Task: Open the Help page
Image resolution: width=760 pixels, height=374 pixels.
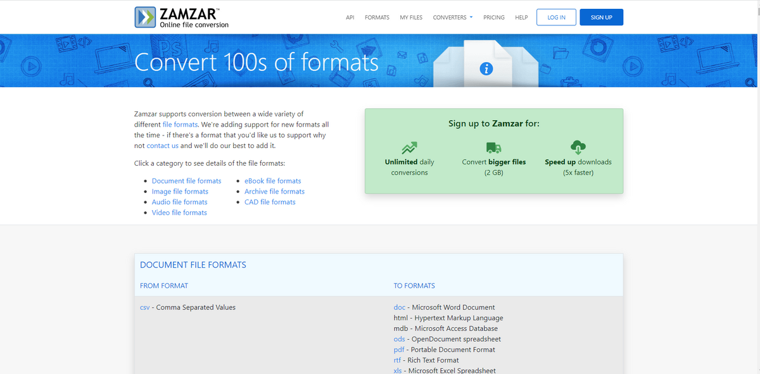Action: 521,18
